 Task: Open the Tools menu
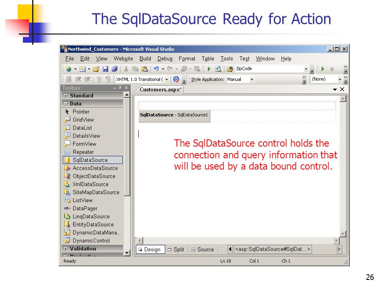point(227,59)
